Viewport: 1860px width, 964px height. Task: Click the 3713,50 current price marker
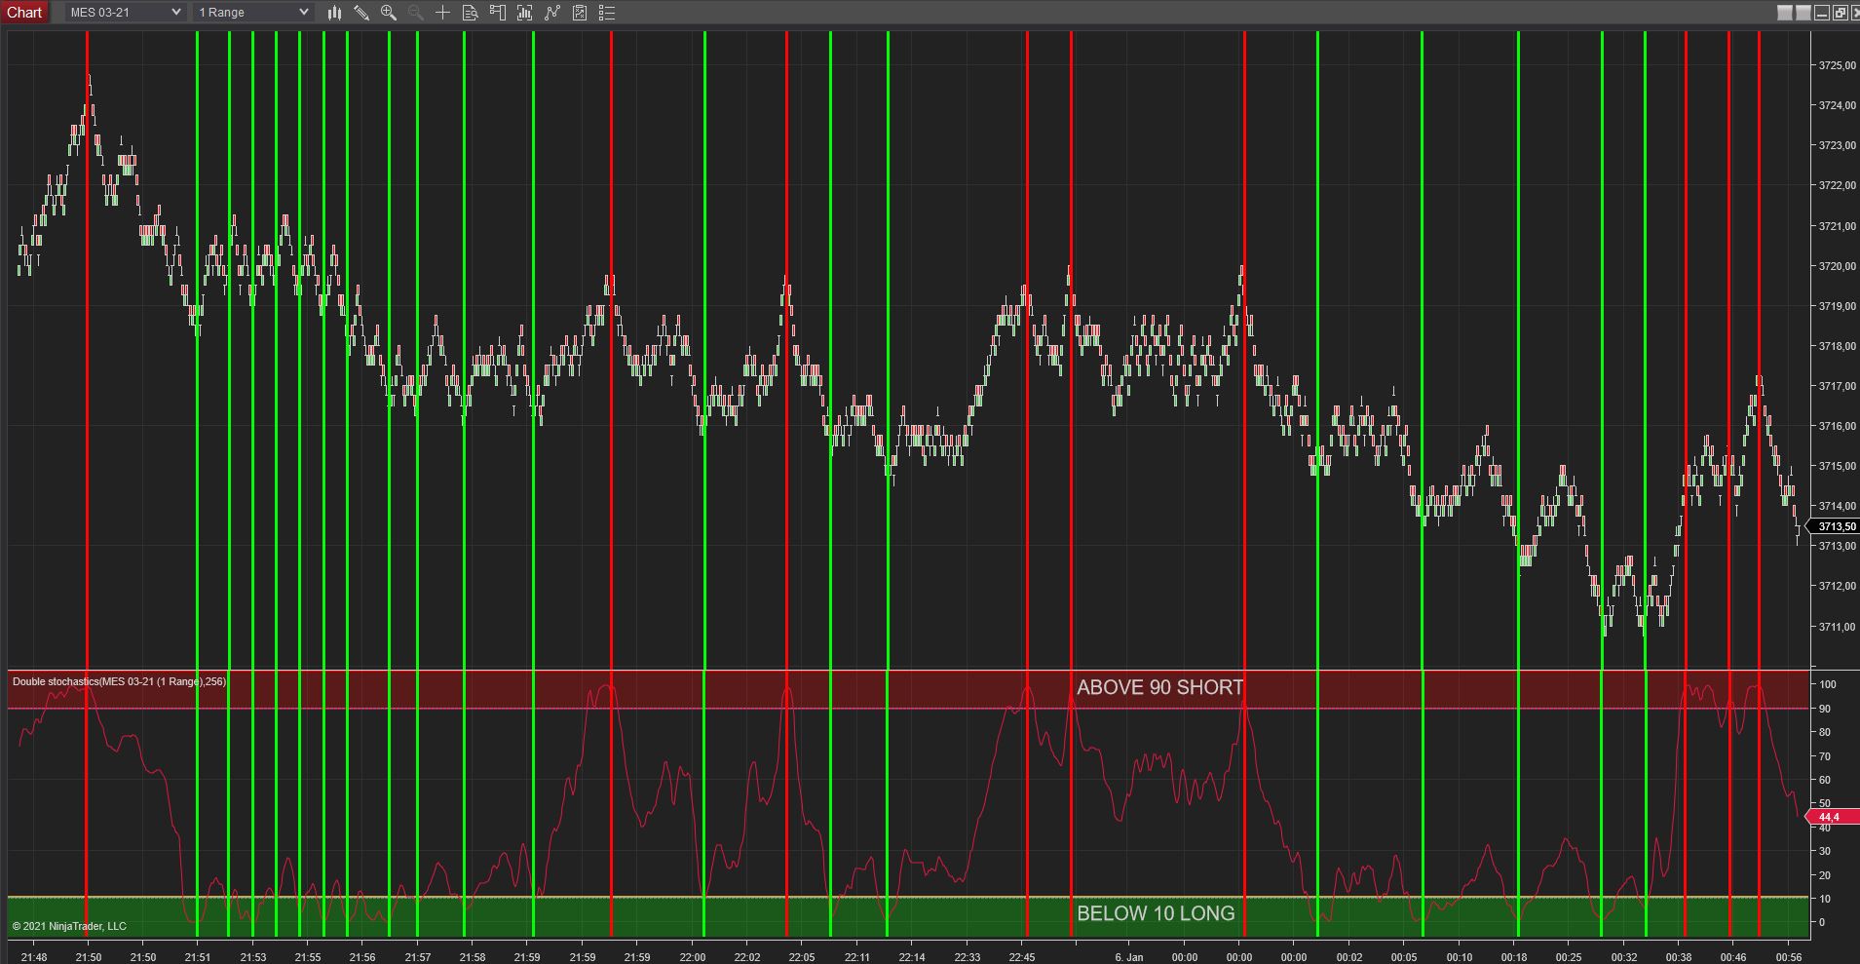coord(1835,526)
